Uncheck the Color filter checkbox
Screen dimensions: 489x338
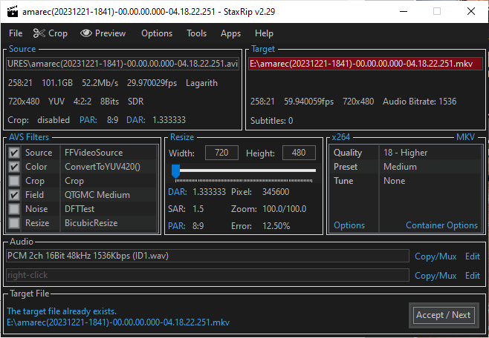[14, 167]
